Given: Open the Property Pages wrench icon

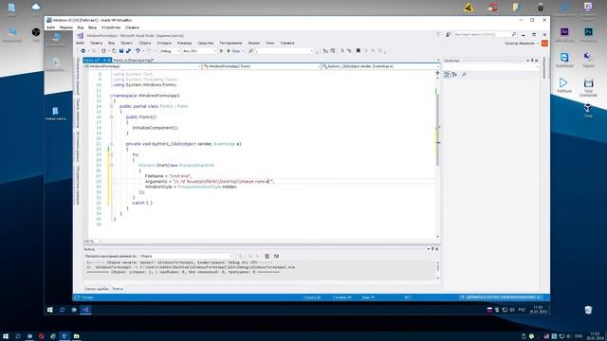Looking at the screenshot, I should tap(464, 74).
